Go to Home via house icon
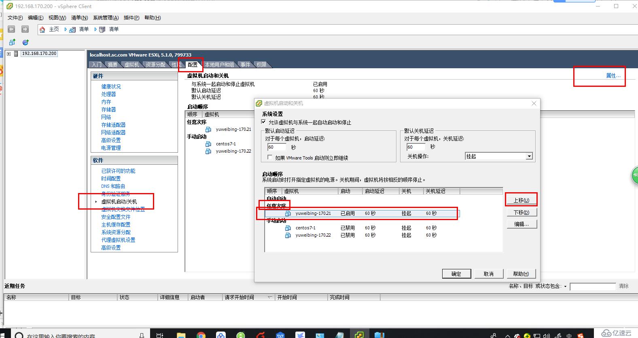 [42, 29]
